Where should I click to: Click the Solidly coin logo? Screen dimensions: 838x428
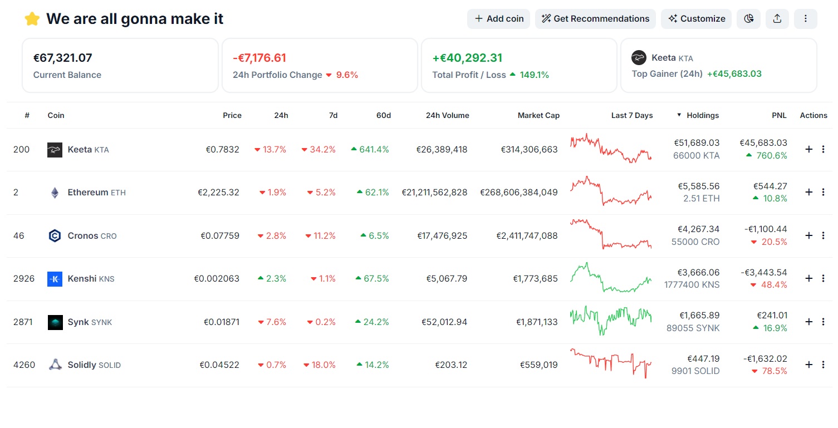(55, 365)
